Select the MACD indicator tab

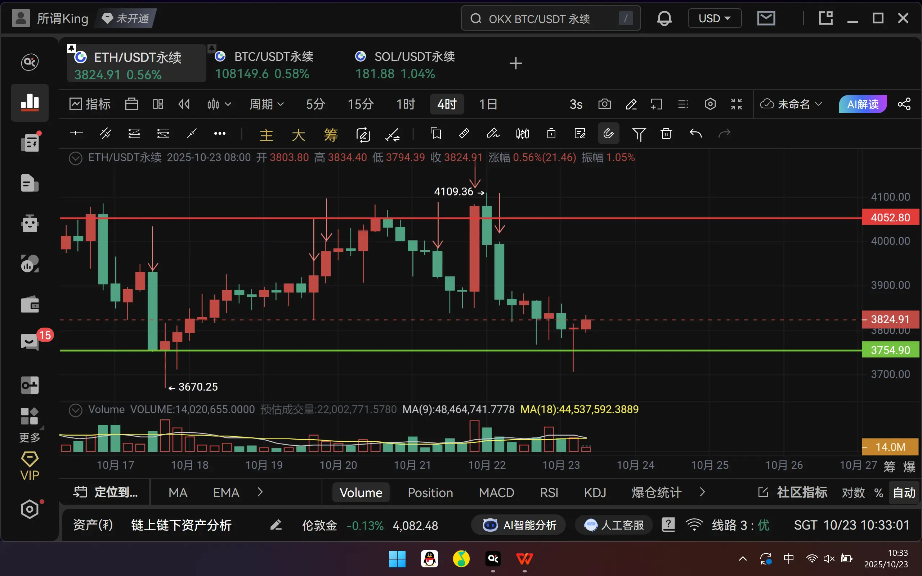tap(496, 492)
